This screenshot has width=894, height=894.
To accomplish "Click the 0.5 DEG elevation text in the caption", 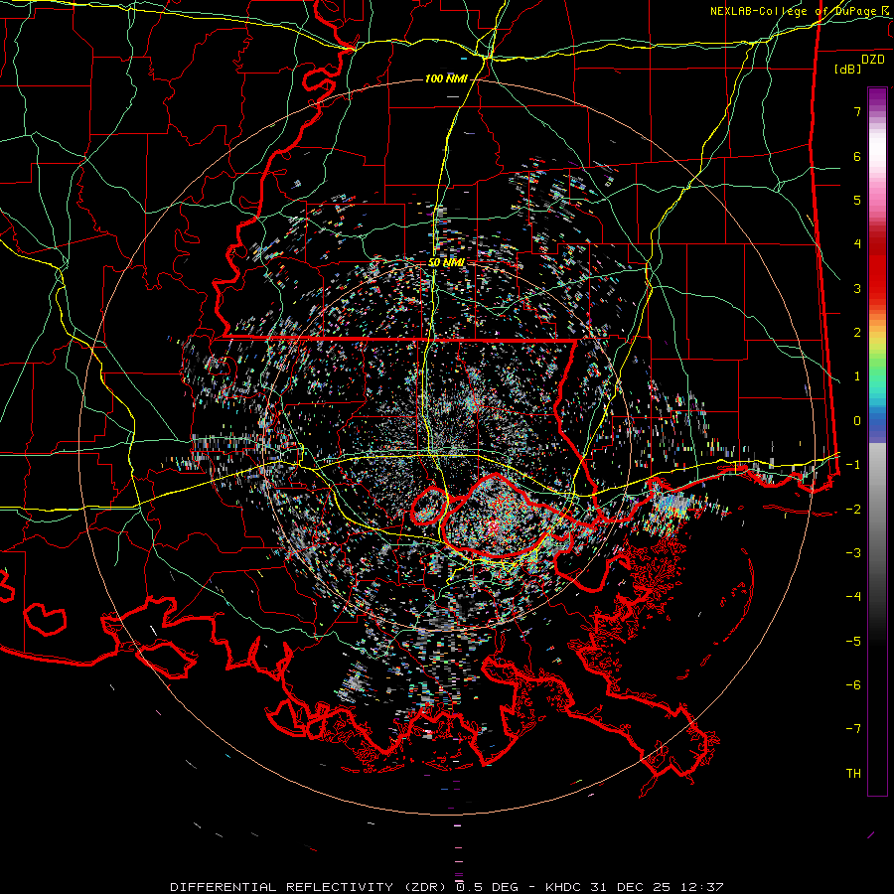I will (487, 887).
